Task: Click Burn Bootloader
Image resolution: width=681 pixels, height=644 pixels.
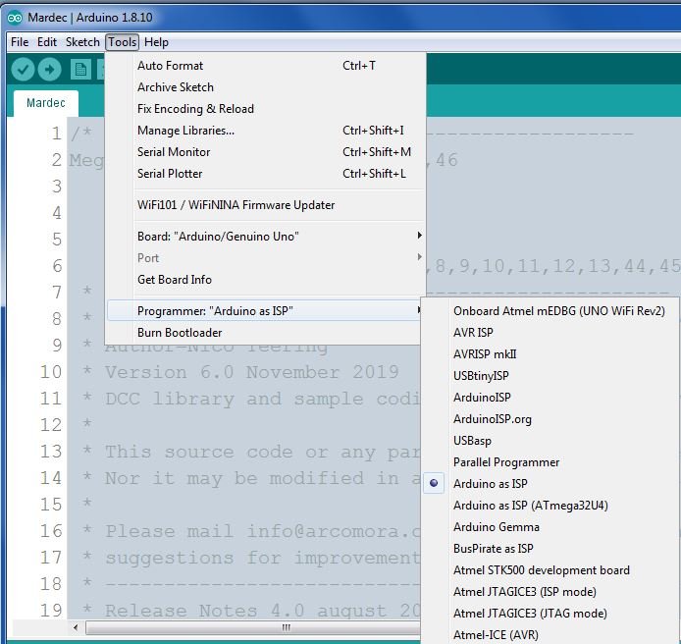Action: click(180, 333)
